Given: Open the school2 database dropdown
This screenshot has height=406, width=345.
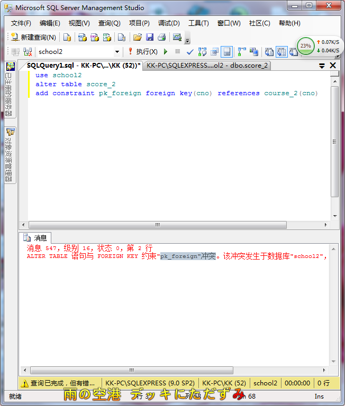Looking at the screenshot, I should click(x=117, y=52).
